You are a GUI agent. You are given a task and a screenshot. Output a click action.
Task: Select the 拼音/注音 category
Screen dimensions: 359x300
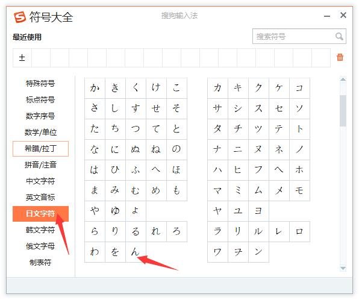(x=40, y=165)
